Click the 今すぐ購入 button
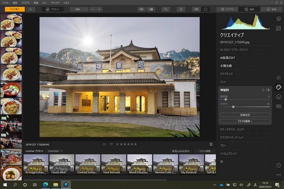Image resolution: width=284 pixels, height=189 pixels. (15, 9)
